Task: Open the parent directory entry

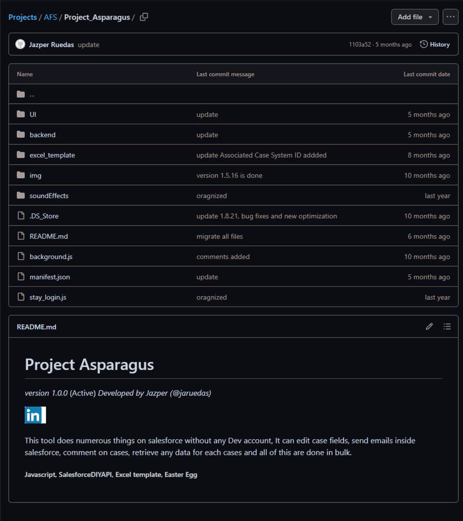Action: (31, 94)
